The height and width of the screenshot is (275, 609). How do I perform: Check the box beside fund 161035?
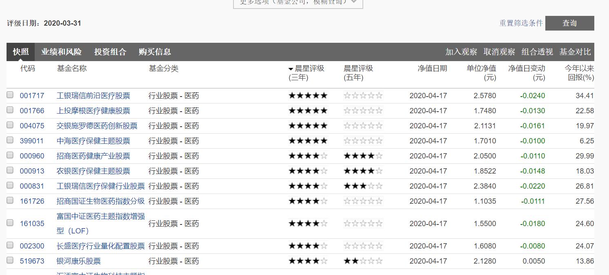[x=10, y=223]
